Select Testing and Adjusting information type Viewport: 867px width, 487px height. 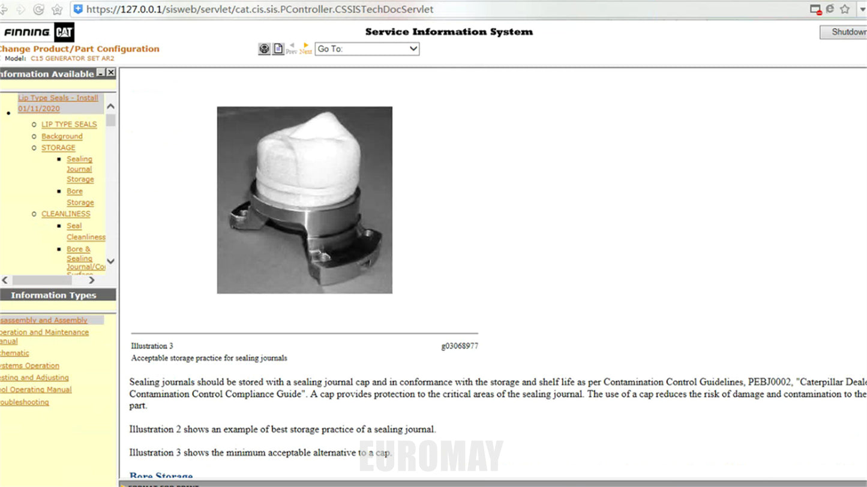point(34,377)
